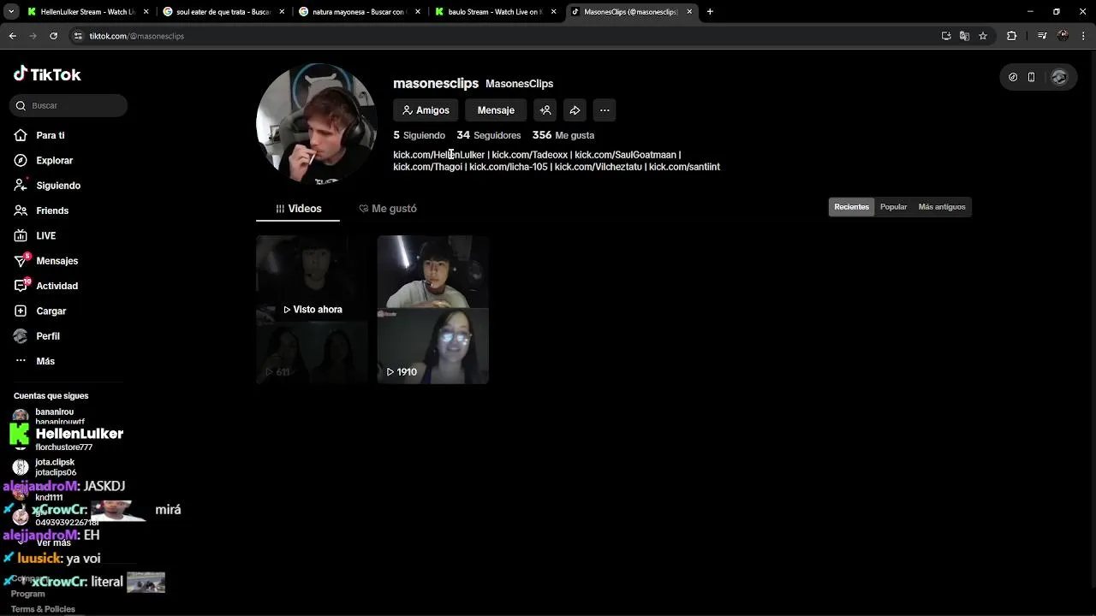Sort videos by Más antiguos
The image size is (1096, 616).
click(942, 207)
